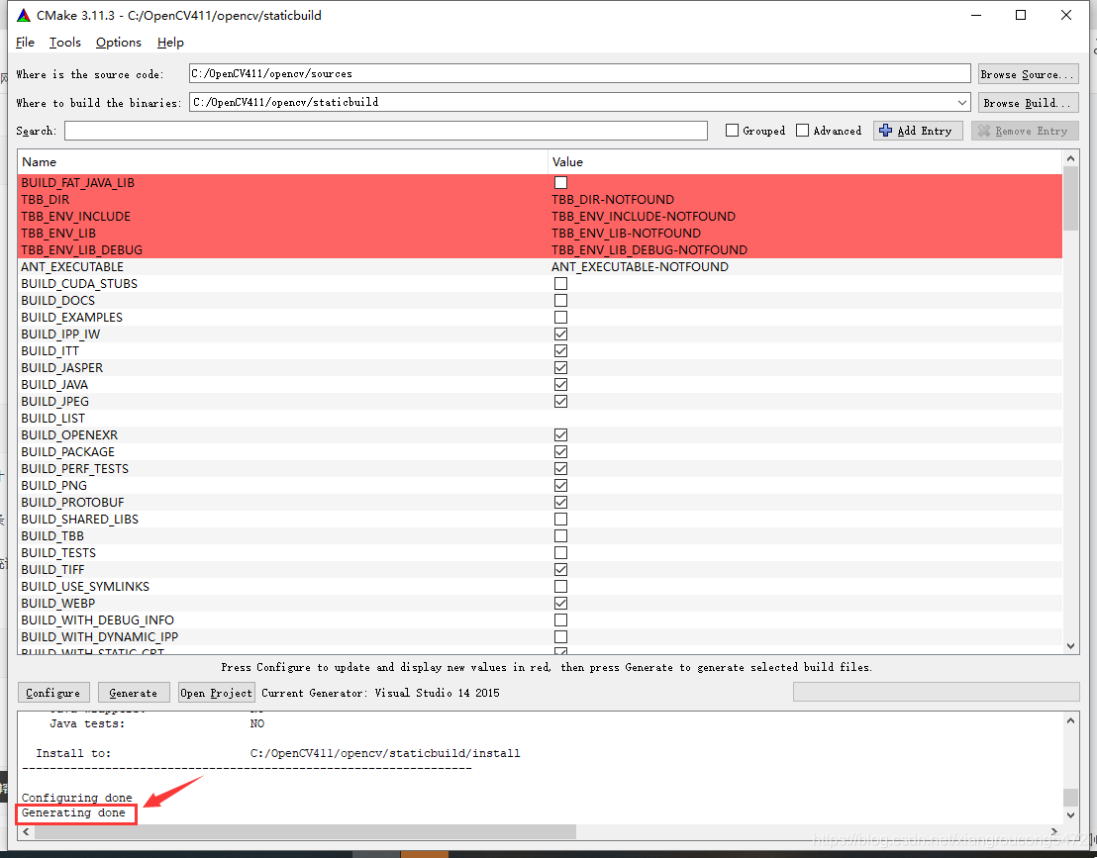1097x858 pixels.
Task: Select the TBB_ENV_INCLUDE entry name
Action: (75, 216)
